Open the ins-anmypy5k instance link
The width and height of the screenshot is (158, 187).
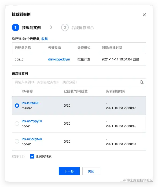tap(32, 121)
